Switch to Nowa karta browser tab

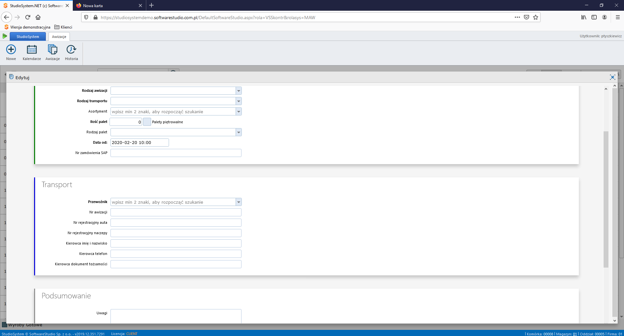109,6
